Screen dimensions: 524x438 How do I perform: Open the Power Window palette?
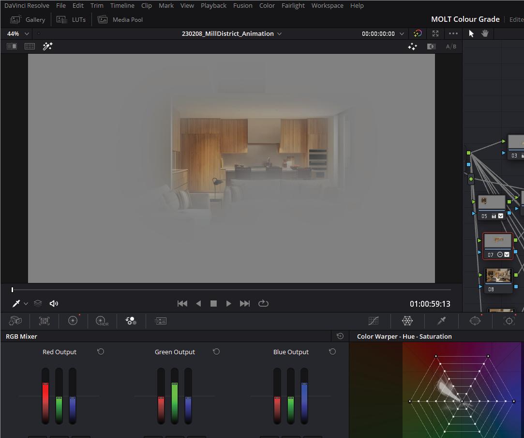475,321
